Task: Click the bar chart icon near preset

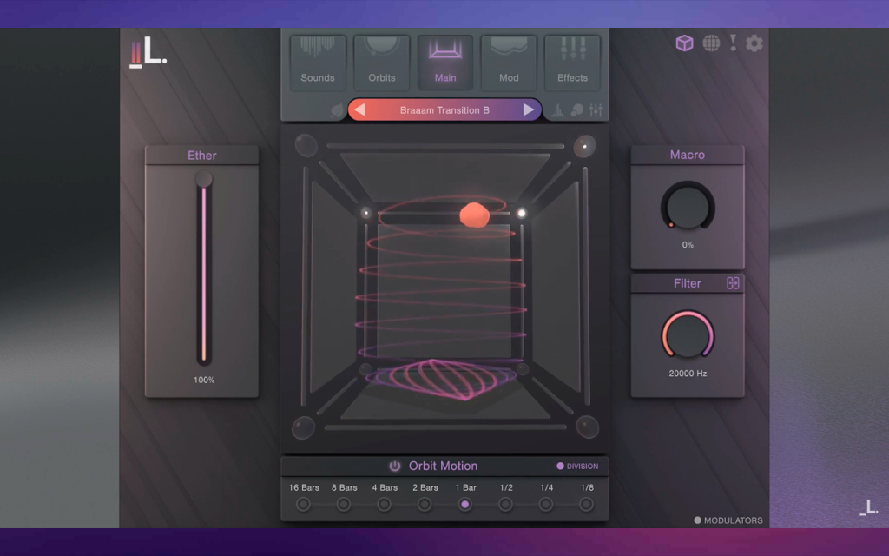Action: [x=558, y=110]
